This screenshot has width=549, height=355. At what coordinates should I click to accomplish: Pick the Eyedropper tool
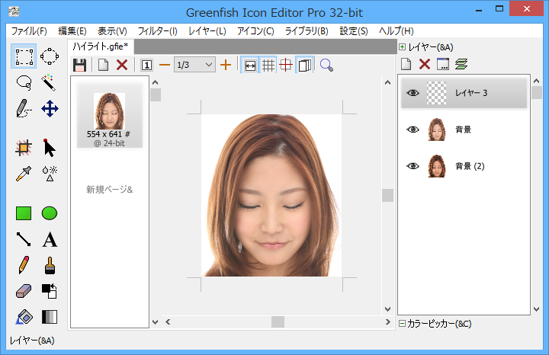point(24,173)
